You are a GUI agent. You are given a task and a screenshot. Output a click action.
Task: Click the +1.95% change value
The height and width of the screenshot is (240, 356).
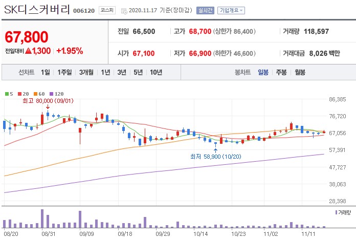click(70, 51)
